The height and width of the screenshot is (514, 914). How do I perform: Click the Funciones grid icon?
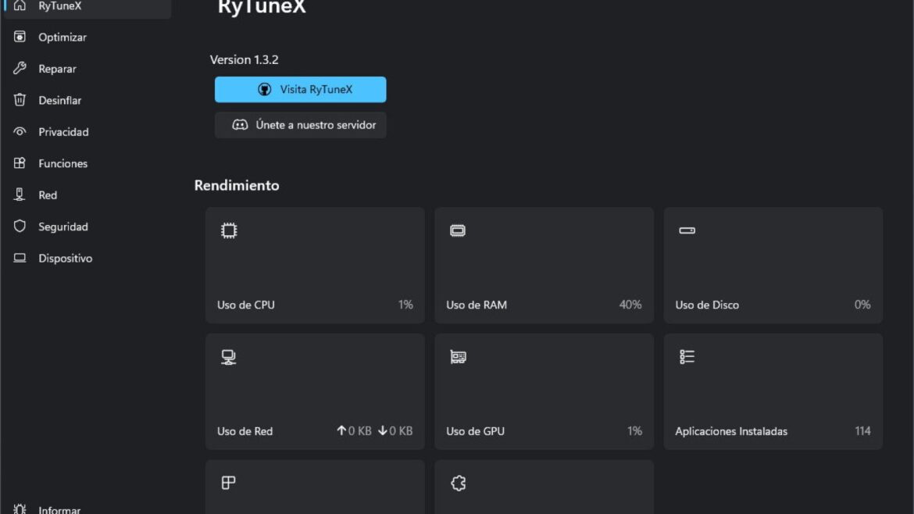coord(20,162)
